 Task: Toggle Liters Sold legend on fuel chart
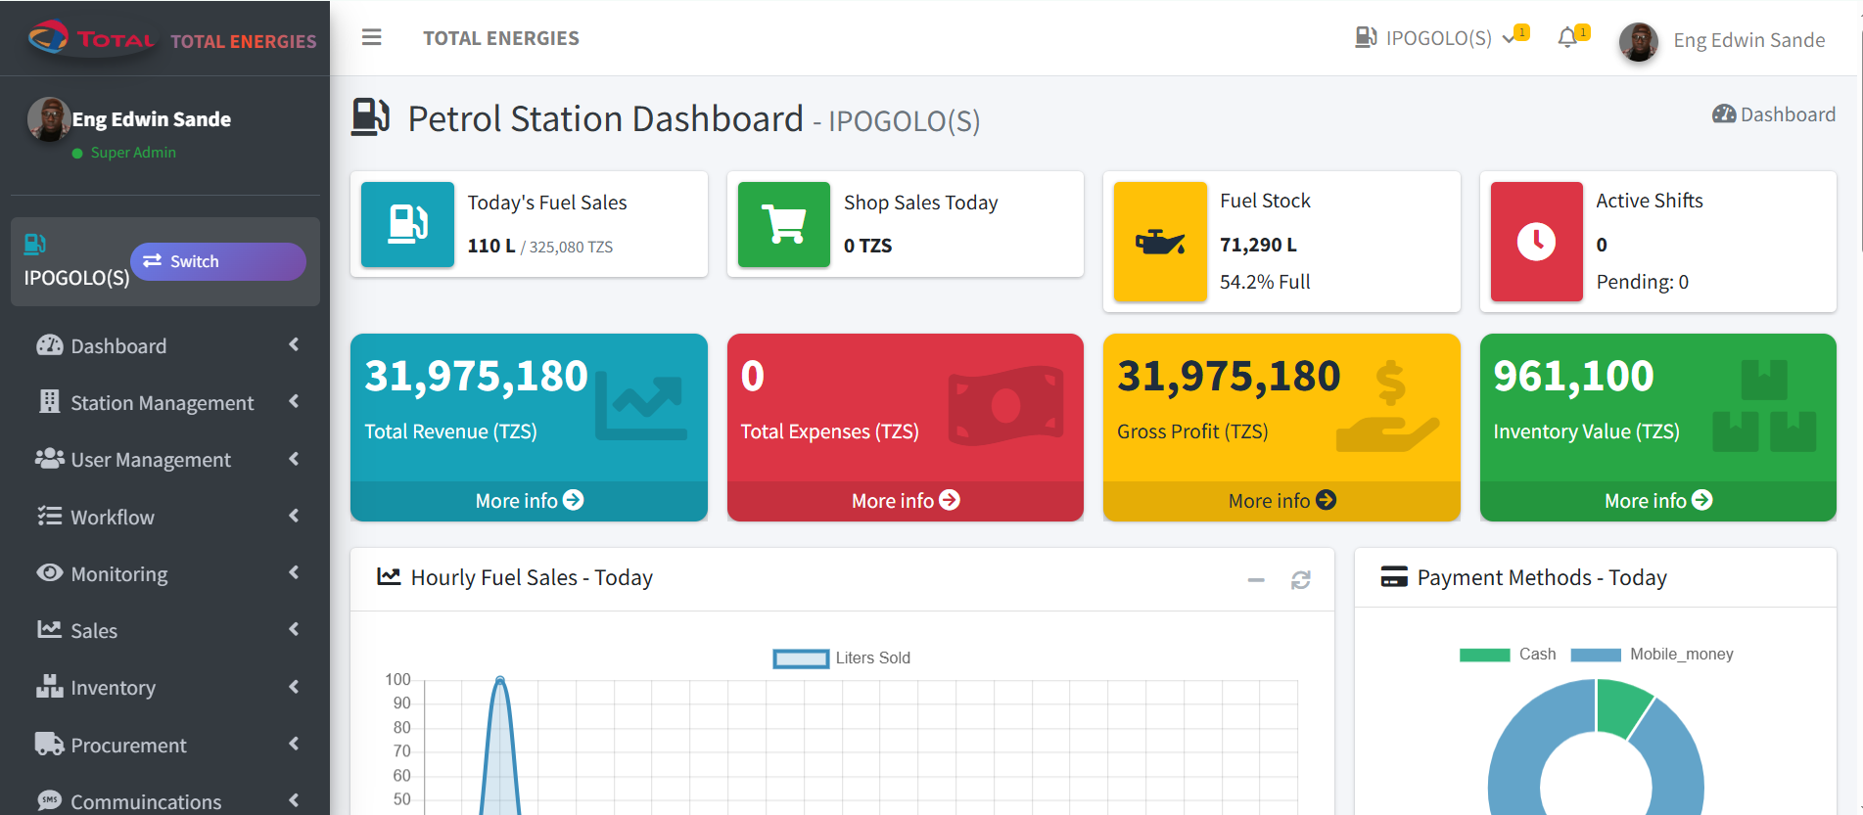(x=842, y=658)
